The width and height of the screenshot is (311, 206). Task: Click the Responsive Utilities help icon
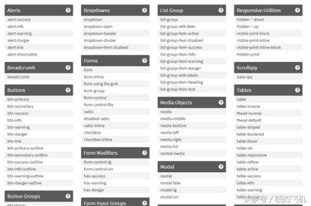(297, 10)
